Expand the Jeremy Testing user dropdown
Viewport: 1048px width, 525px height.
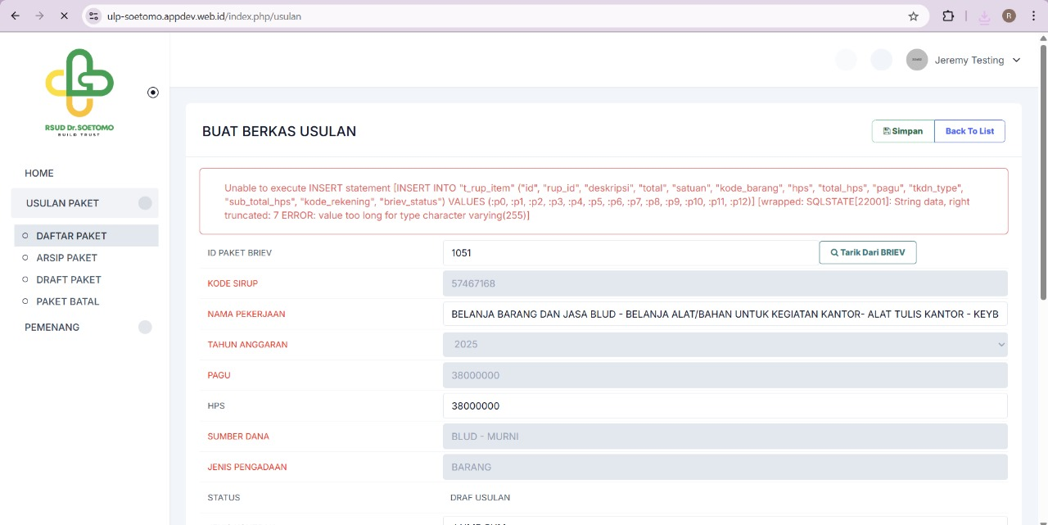click(1016, 60)
